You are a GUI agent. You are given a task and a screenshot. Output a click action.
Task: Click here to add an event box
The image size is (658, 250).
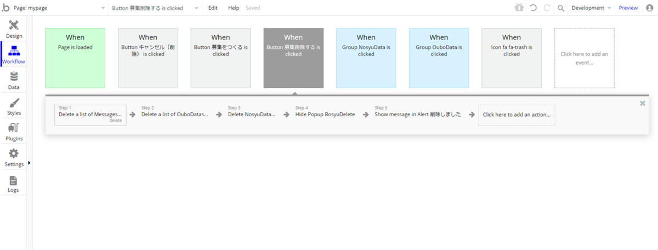coord(584,58)
